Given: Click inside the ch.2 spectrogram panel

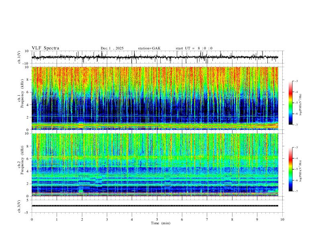Looking at the screenshot, I should [x=155, y=165].
